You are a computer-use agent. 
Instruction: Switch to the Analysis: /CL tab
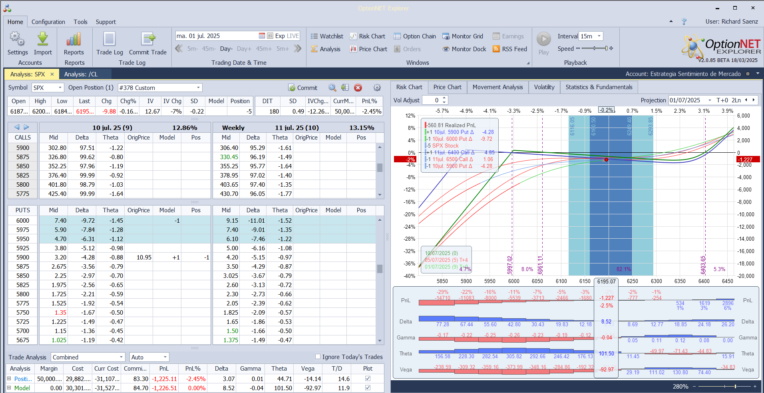point(81,74)
